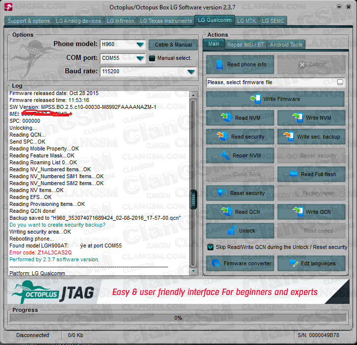Click the Cable & Manual button
This screenshot has width=357, height=345.
173,45
